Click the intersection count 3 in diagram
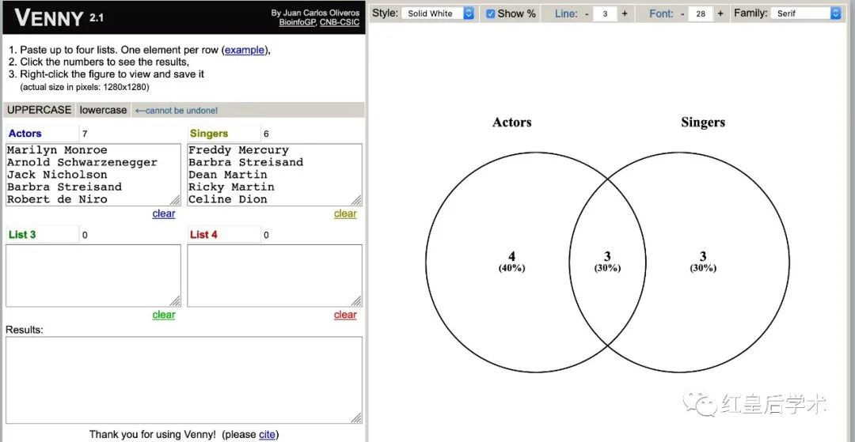 click(607, 256)
